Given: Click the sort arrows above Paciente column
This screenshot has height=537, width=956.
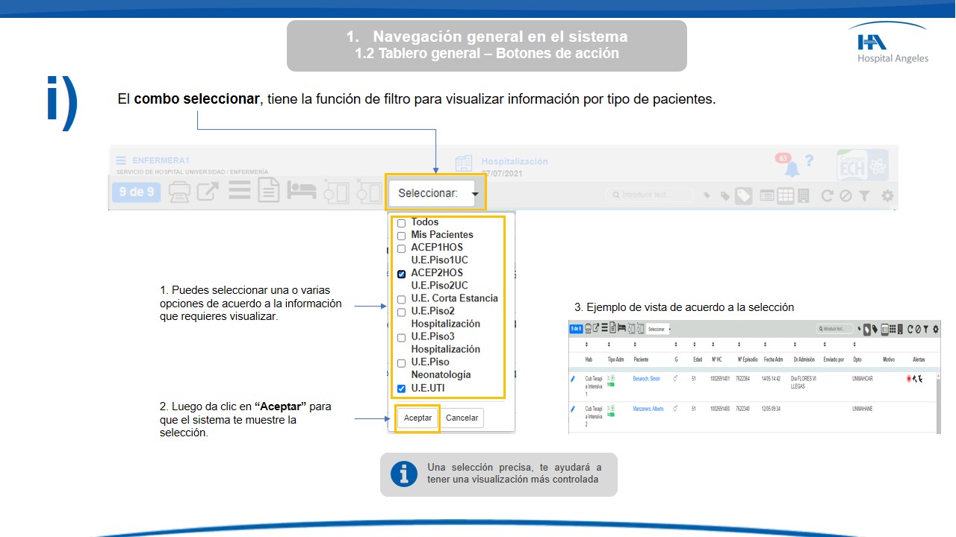Looking at the screenshot, I should (635, 345).
